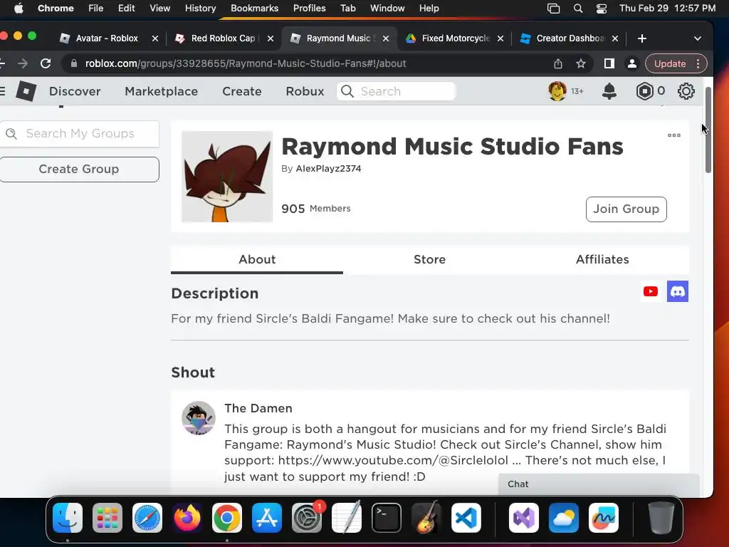Open Roblox settings gear

click(686, 91)
